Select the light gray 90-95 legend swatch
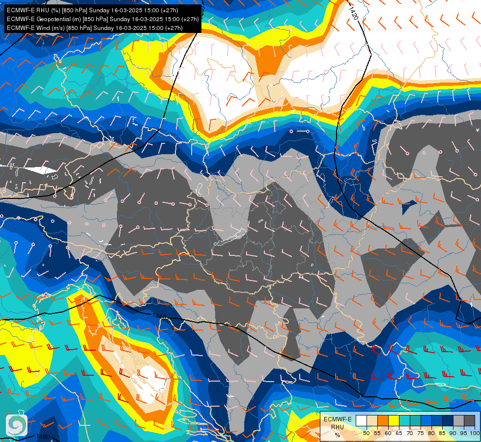Image resolution: width=481 pixels, height=442 pixels. coord(458,420)
